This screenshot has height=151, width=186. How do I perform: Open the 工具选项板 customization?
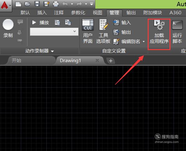103,31
